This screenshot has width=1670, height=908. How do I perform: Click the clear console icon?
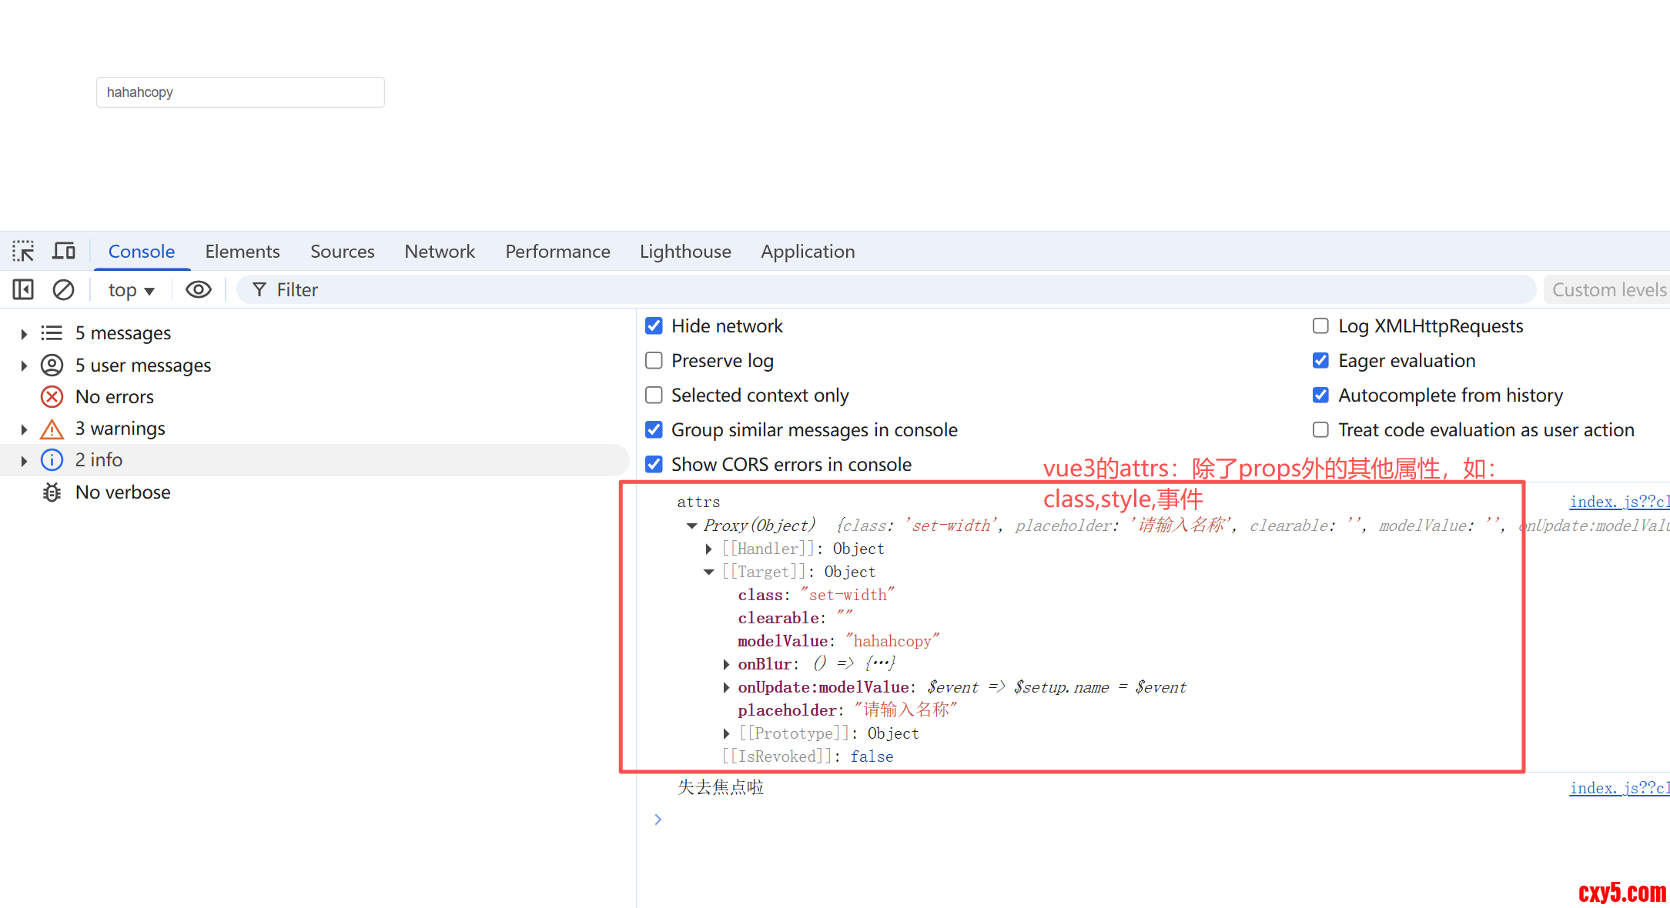[x=63, y=290]
